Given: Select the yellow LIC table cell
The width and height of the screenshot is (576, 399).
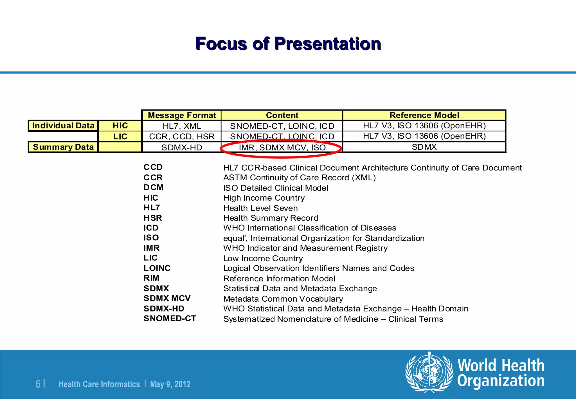Looking at the screenshot, I should point(120,136).
